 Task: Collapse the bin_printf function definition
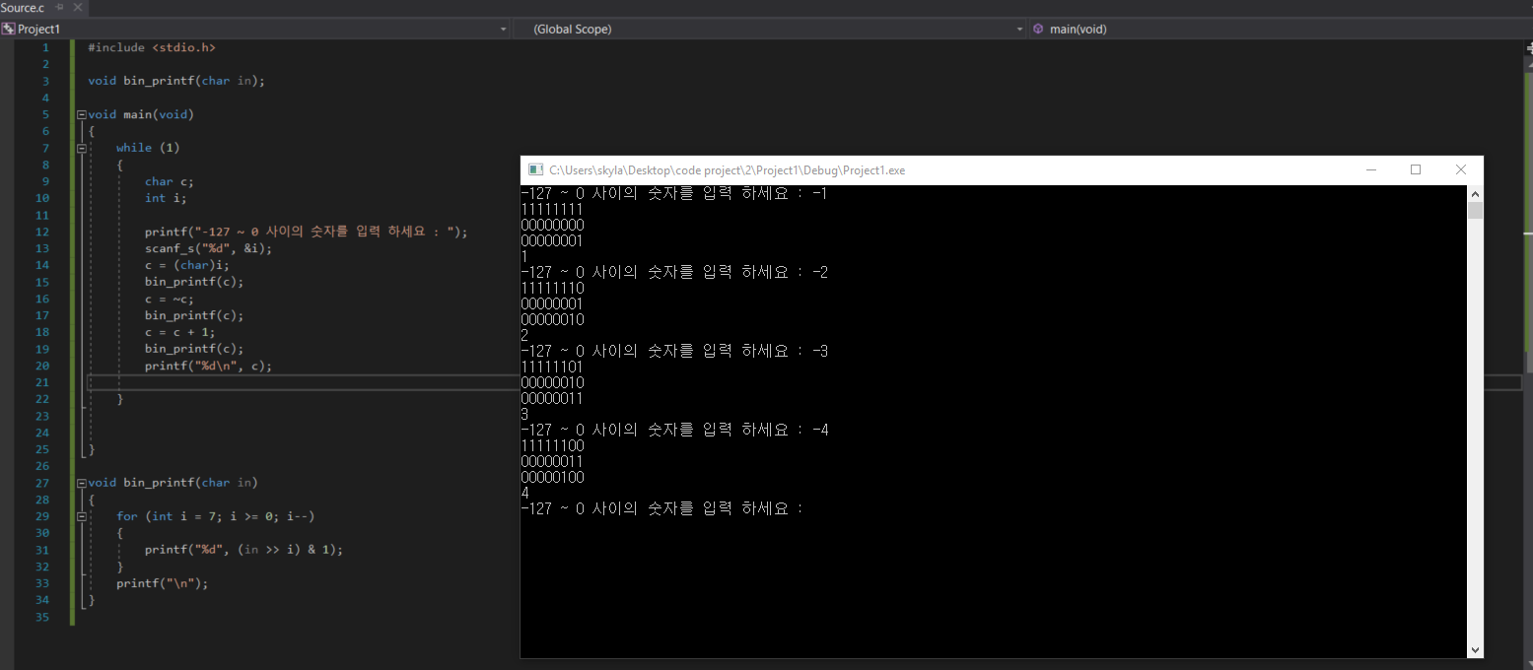82,483
